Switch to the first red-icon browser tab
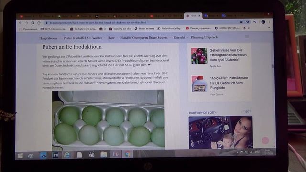This screenshot has height=172, width=306. 27,16
